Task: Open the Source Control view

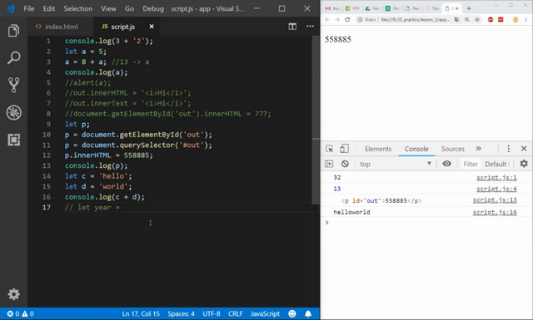Action: tap(13, 85)
